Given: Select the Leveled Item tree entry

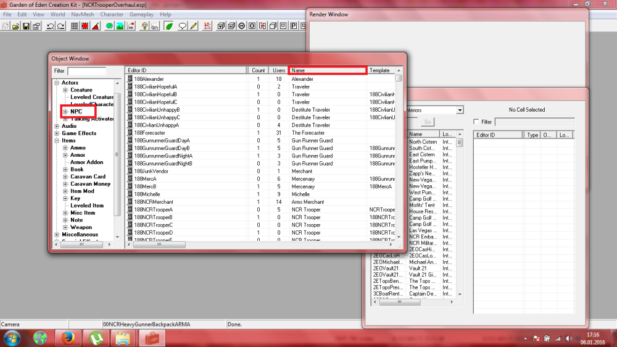Looking at the screenshot, I should 87,206.
